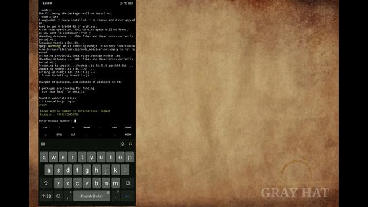Open the emoji keyboard

[x=59, y=196]
